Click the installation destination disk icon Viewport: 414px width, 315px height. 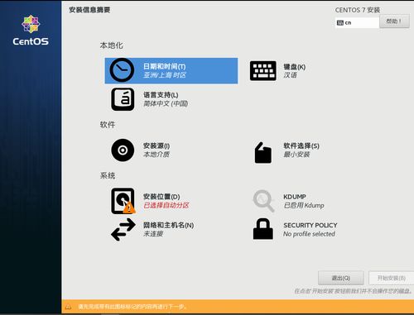click(123, 201)
